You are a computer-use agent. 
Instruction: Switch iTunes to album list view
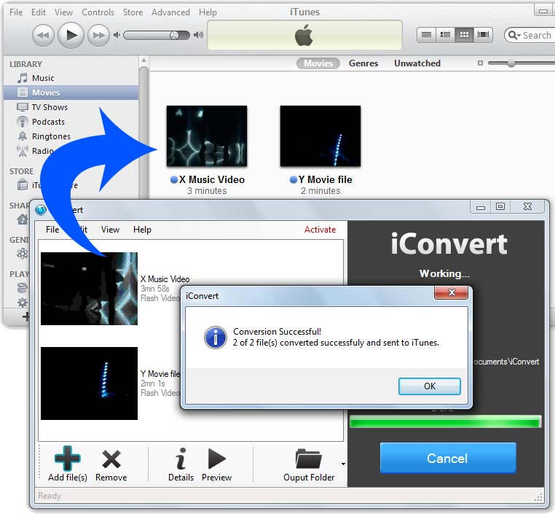(x=445, y=35)
